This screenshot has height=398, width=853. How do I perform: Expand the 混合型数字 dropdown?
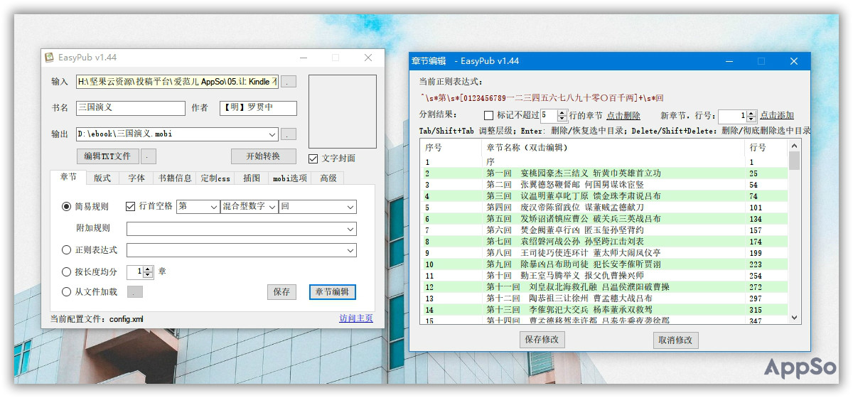tap(272, 207)
